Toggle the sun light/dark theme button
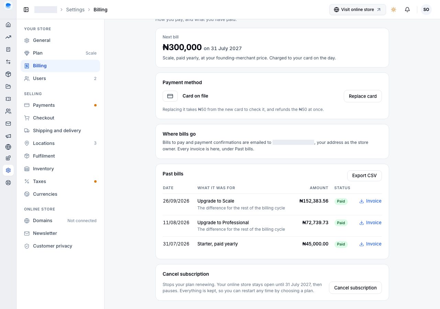The height and width of the screenshot is (309, 440). point(394,10)
